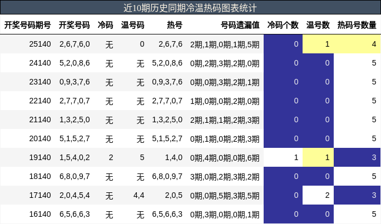Viewport: 381px width, 224px height.
Task: Click omission values 0期,2期,3期,2期,0期
Action: click(225, 63)
